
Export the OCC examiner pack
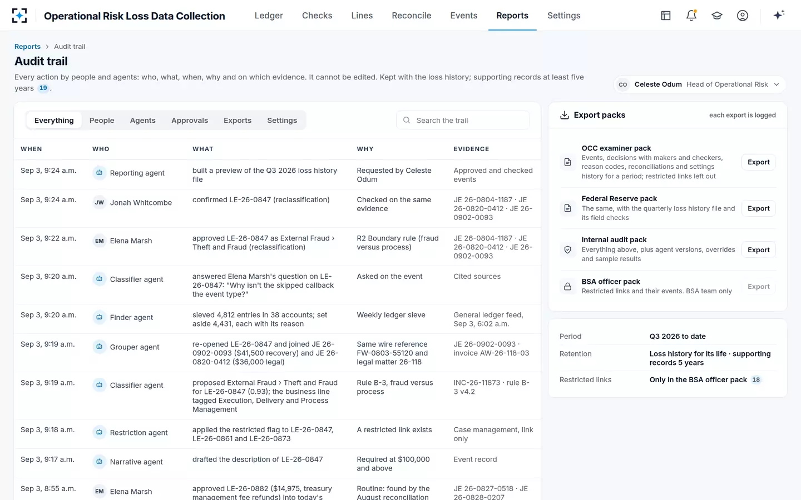coord(759,162)
